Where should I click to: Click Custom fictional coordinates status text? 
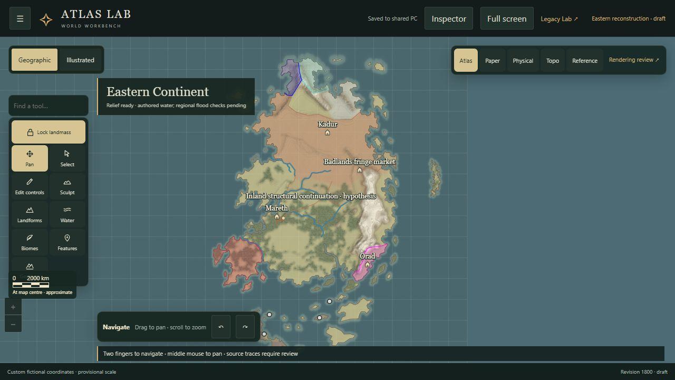62,372
